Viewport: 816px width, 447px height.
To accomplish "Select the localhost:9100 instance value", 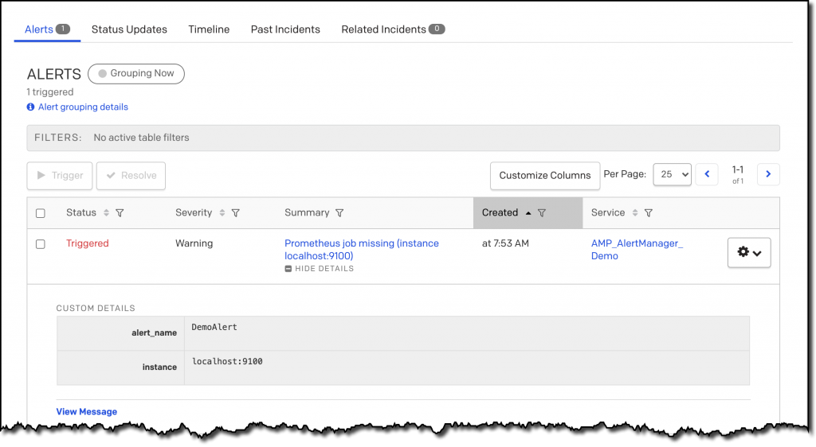I will point(227,361).
